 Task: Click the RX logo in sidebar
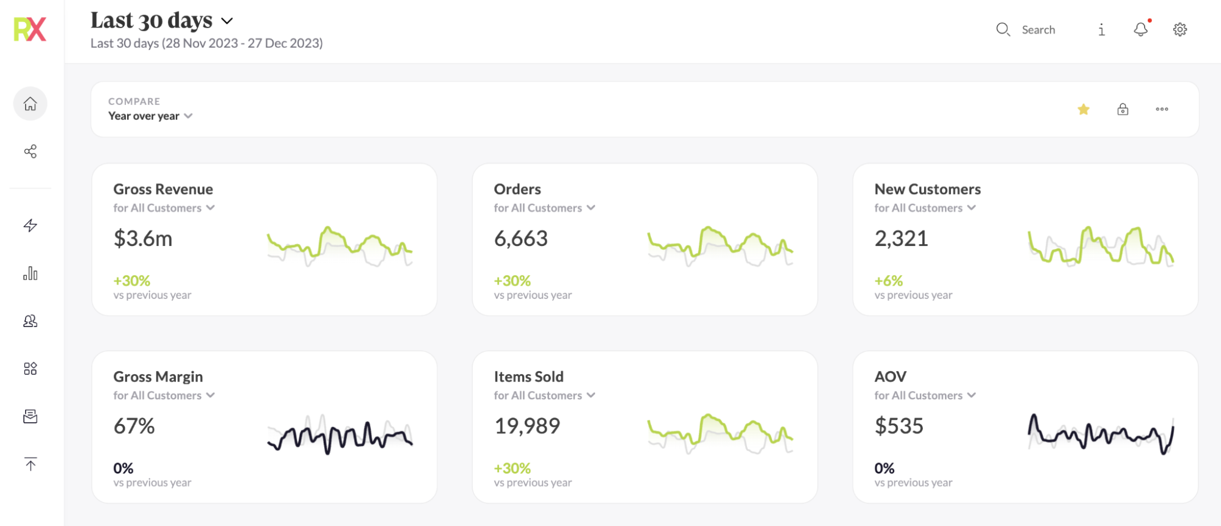(x=30, y=29)
